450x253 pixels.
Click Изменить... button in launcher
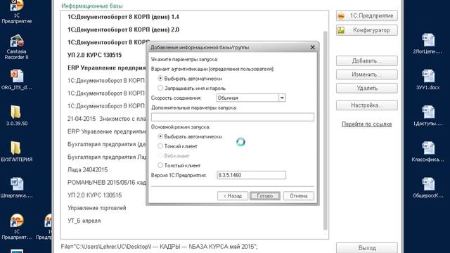pyautogui.click(x=367, y=74)
